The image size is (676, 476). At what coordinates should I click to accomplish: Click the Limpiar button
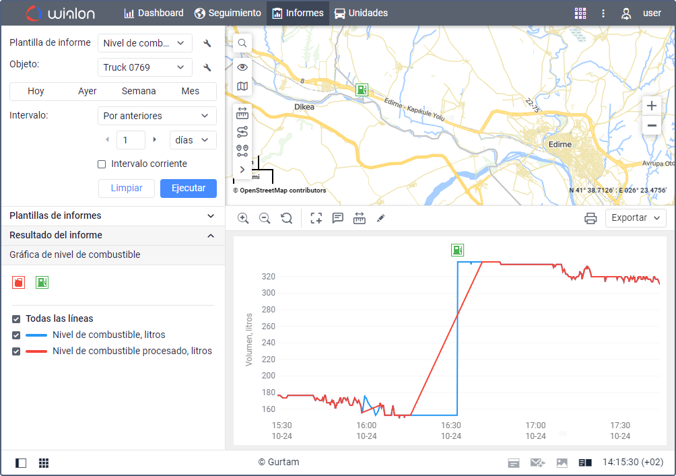(x=127, y=189)
